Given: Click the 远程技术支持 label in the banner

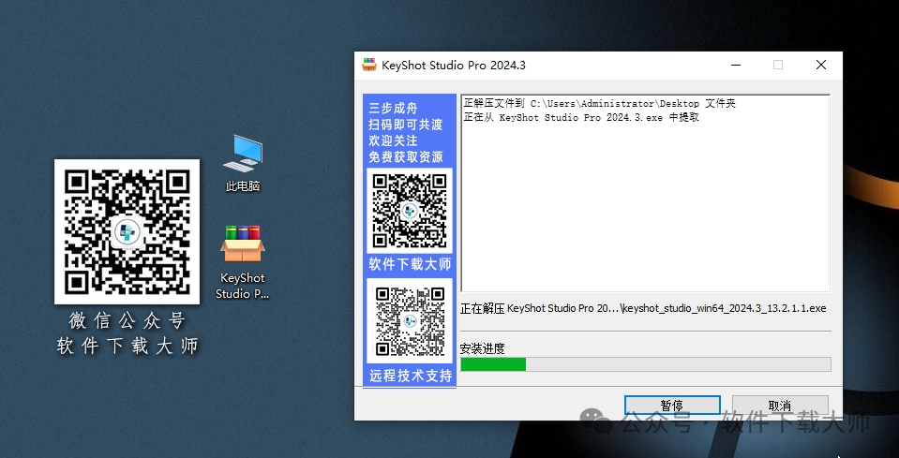Looking at the screenshot, I should (409, 376).
